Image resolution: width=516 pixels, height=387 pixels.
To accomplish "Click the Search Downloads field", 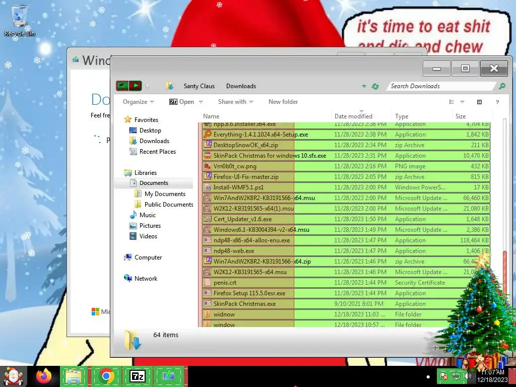I will (441, 86).
